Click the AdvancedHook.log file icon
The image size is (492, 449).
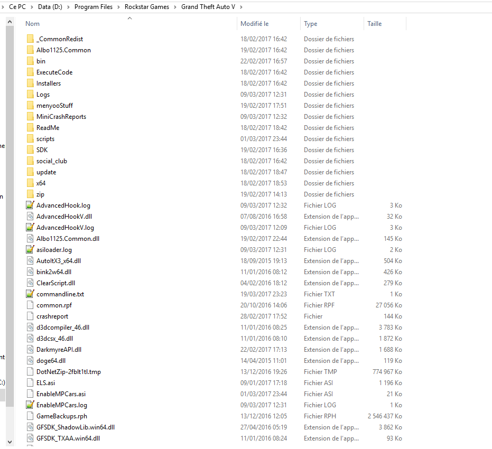click(x=30, y=205)
